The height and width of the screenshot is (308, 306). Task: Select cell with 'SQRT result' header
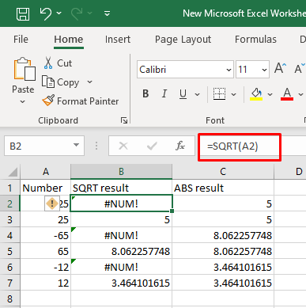click(121, 188)
